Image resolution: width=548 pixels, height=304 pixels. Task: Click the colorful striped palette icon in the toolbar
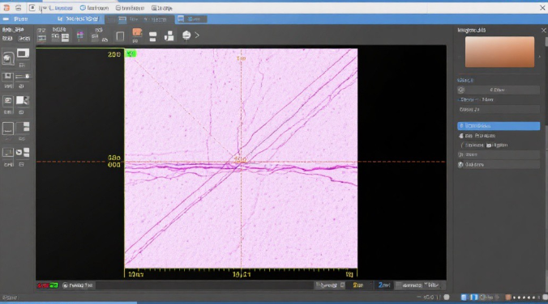(80, 36)
